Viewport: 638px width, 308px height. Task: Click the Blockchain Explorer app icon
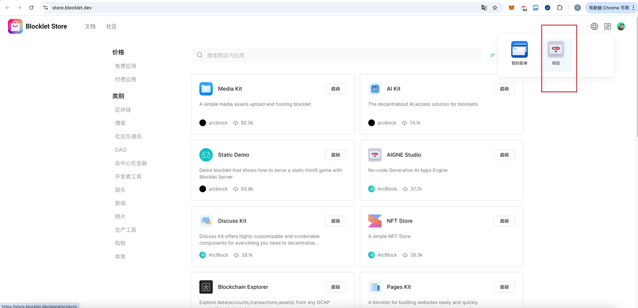[x=206, y=287]
